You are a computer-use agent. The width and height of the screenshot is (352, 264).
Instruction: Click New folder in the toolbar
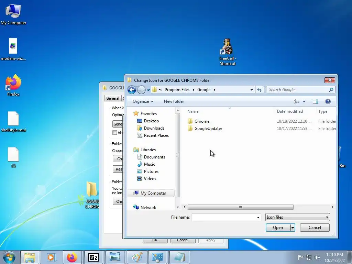click(x=174, y=101)
